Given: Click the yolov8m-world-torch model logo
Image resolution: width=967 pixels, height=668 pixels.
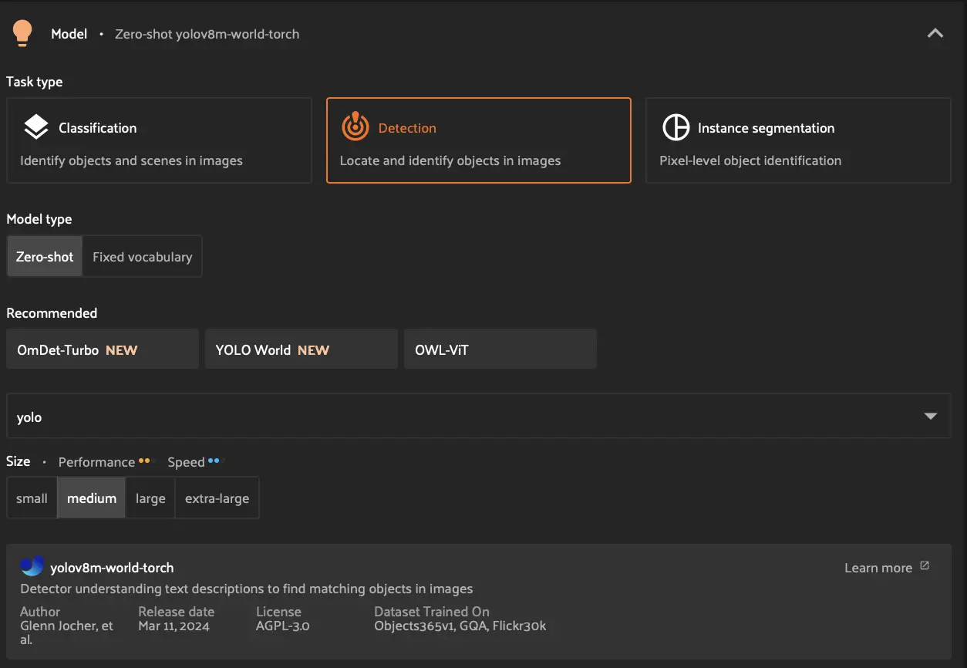Looking at the screenshot, I should [32, 567].
